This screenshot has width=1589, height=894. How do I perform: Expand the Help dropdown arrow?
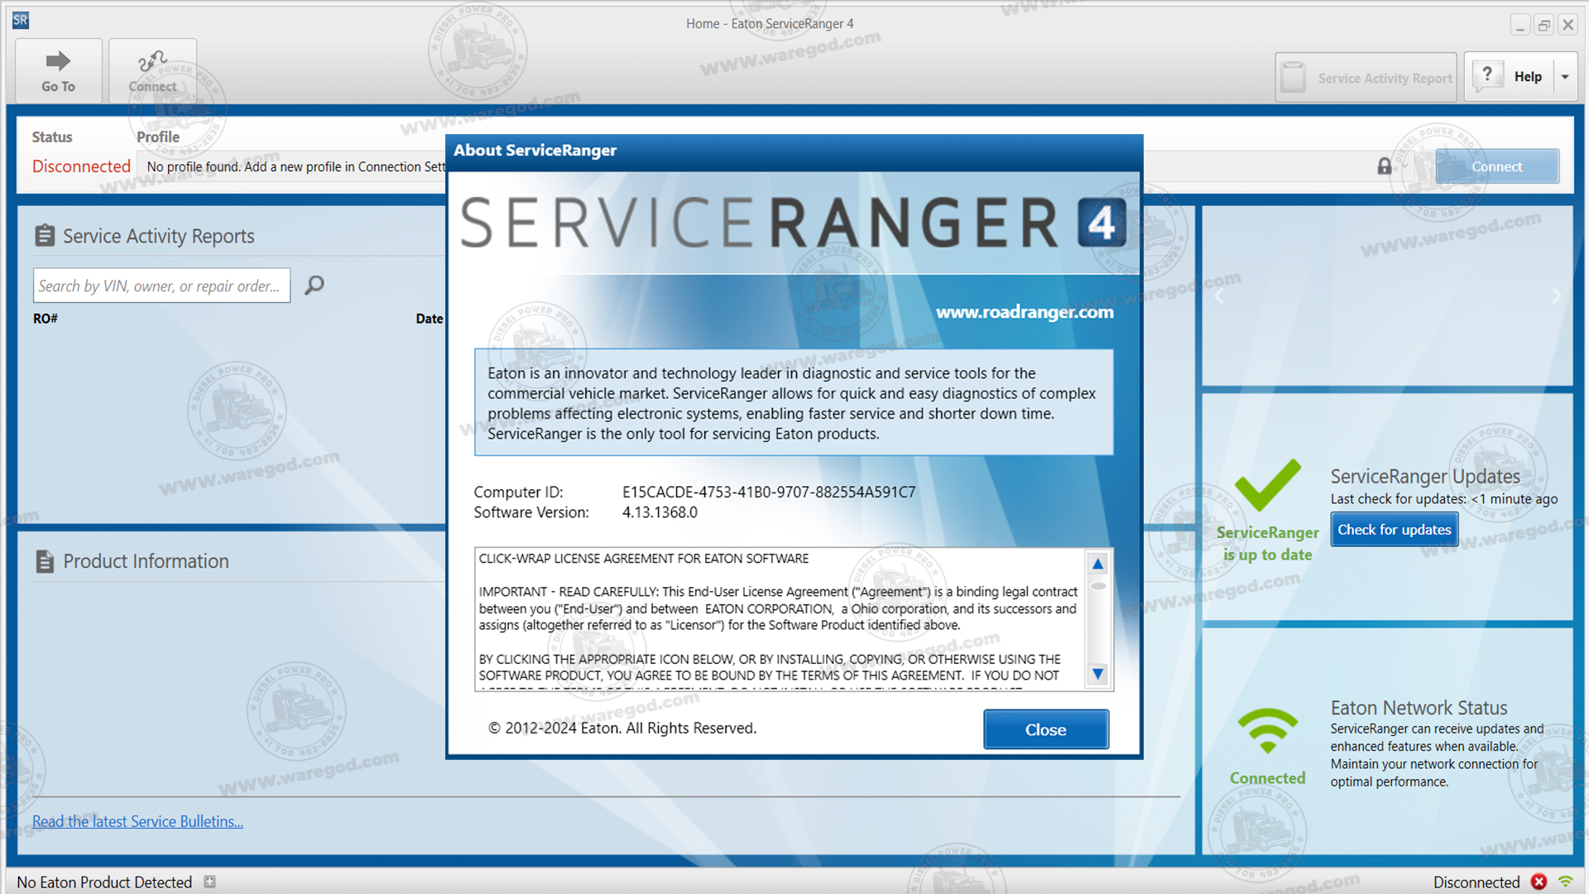pyautogui.click(x=1565, y=77)
